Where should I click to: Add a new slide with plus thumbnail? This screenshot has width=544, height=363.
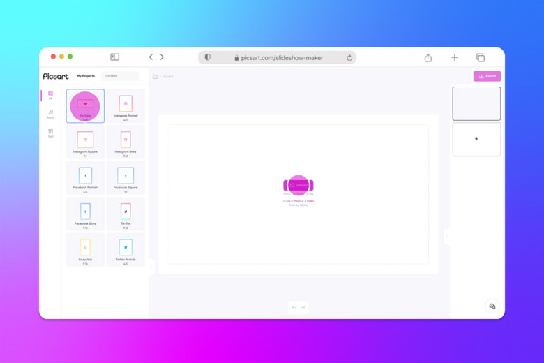(x=476, y=139)
